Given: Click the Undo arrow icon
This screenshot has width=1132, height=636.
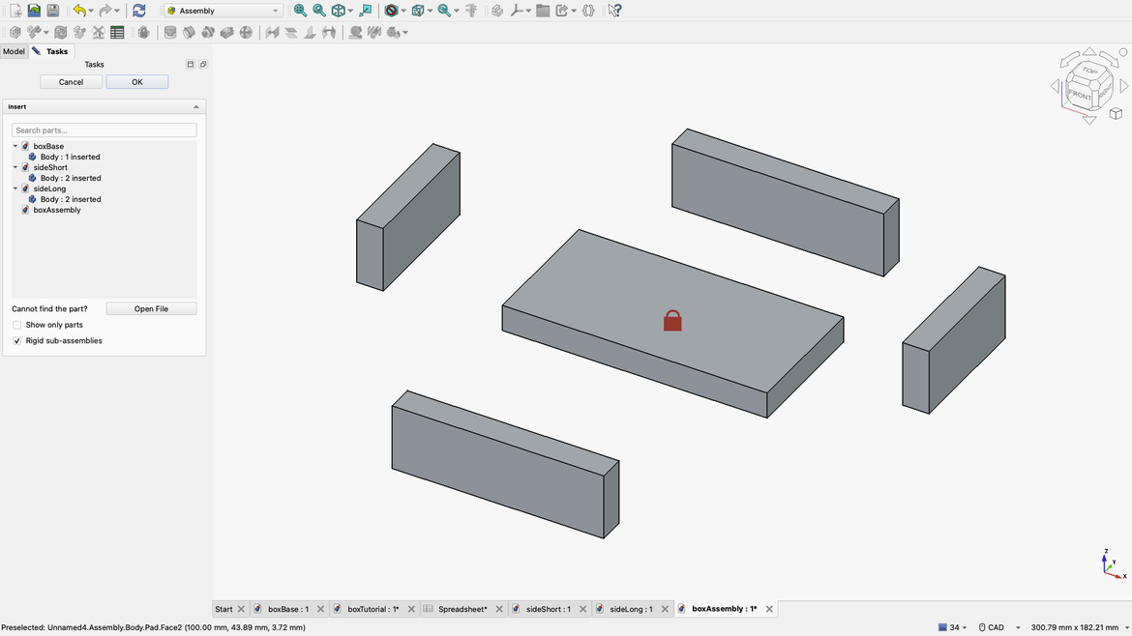Looking at the screenshot, I should [79, 11].
